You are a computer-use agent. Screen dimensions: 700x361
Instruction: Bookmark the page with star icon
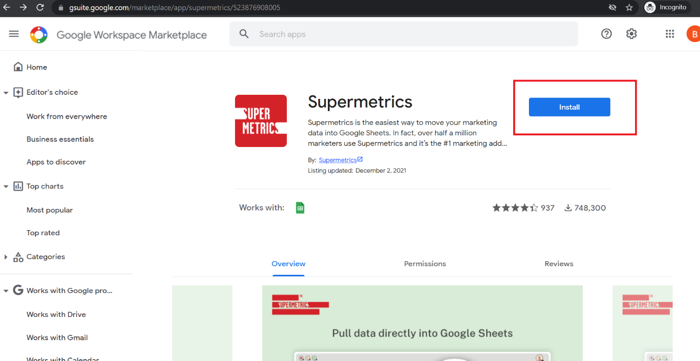coord(629,8)
